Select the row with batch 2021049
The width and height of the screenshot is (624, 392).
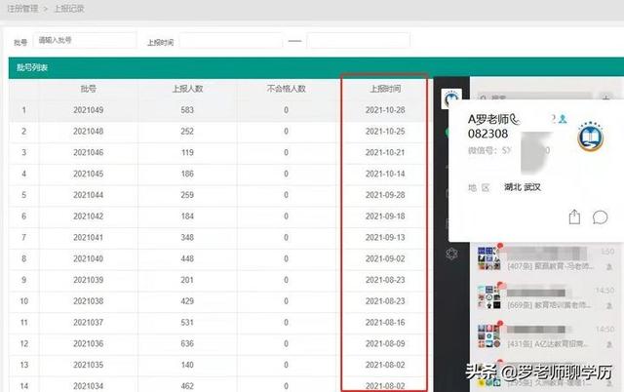88,109
